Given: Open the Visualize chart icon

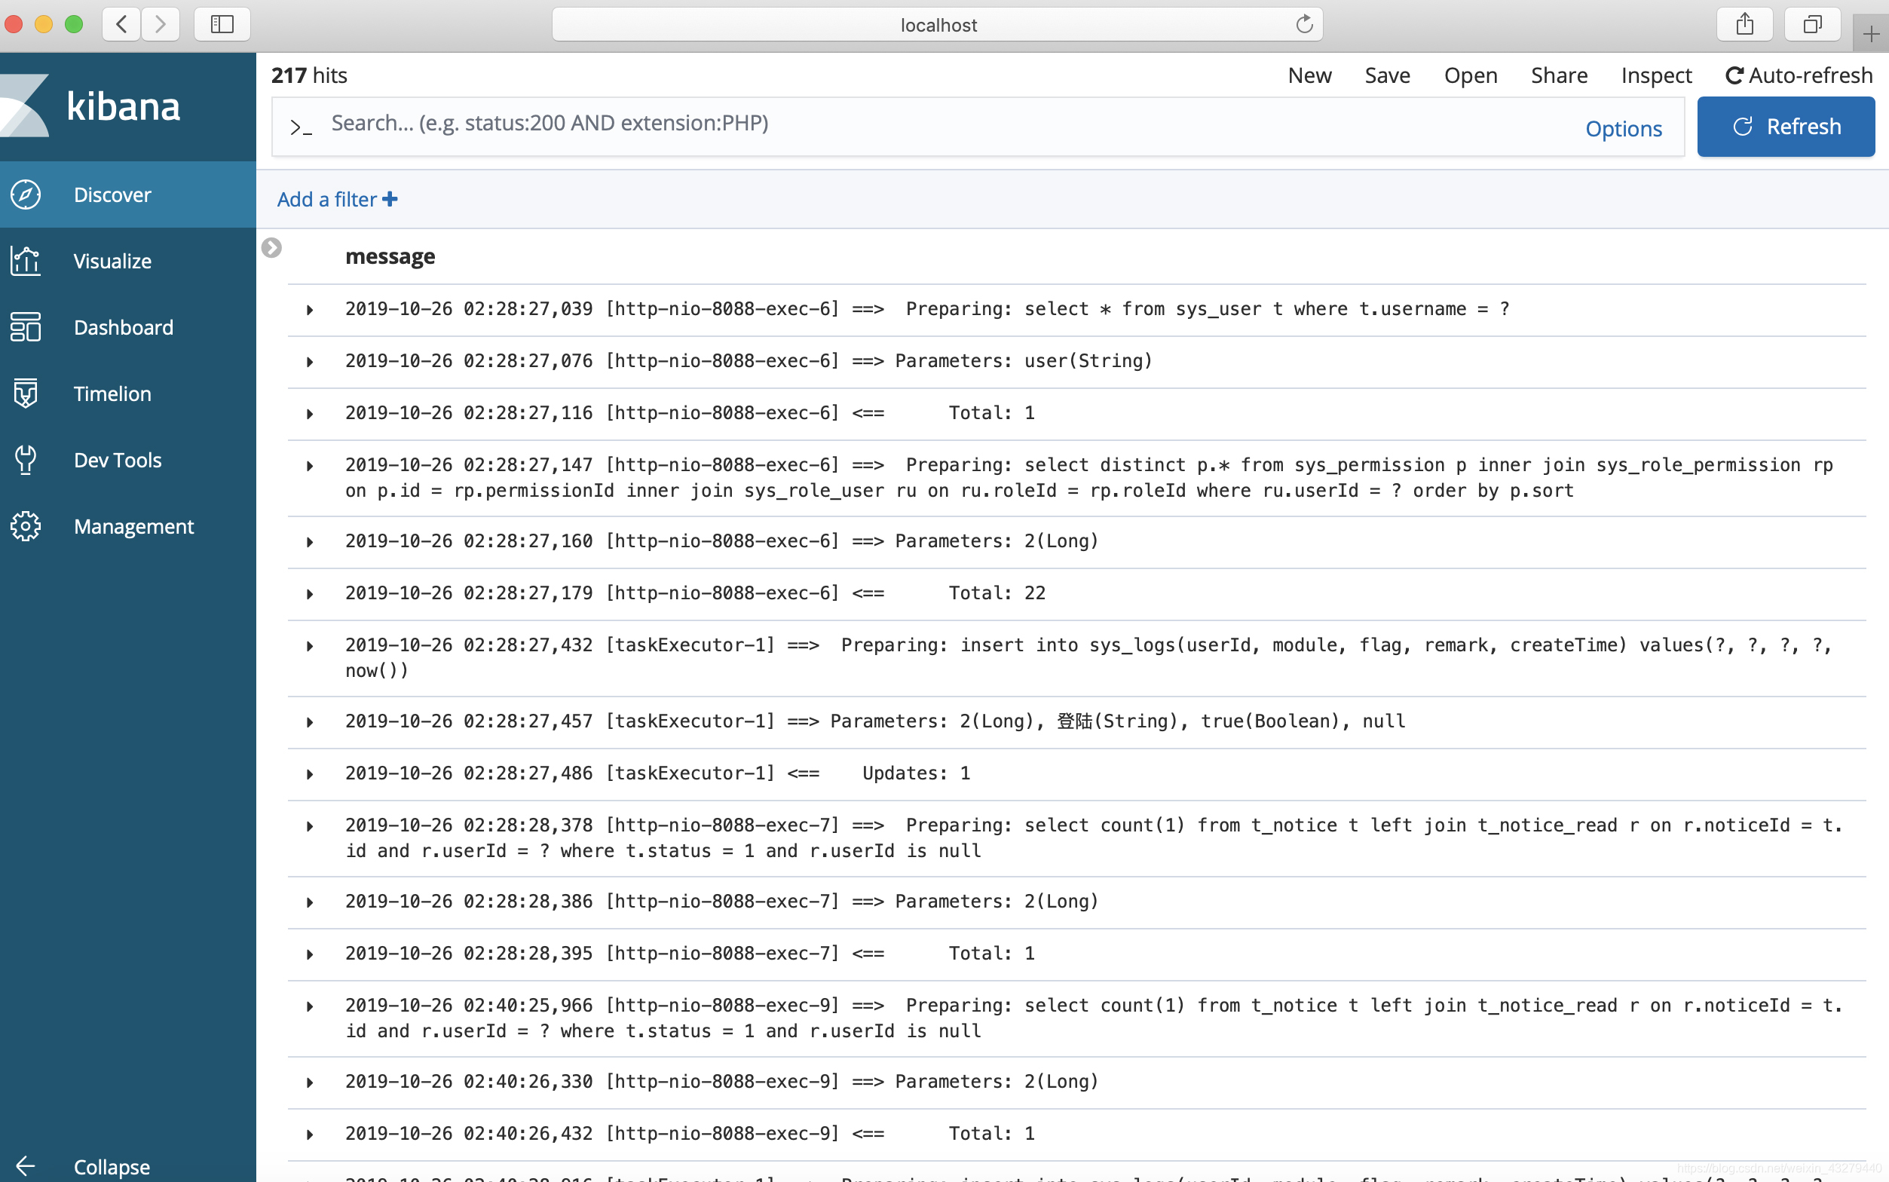Looking at the screenshot, I should 26,261.
